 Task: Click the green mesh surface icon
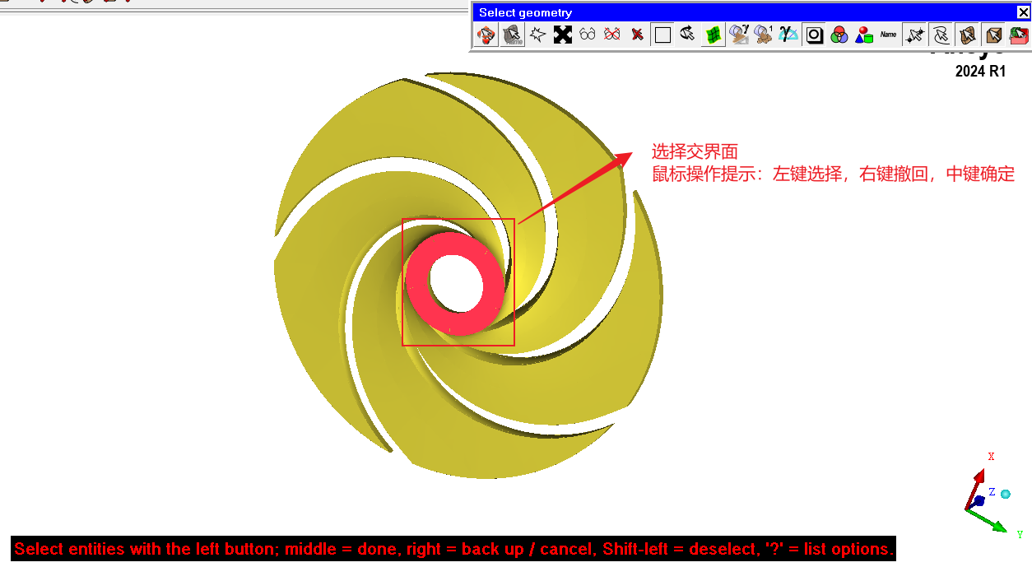[x=713, y=35]
